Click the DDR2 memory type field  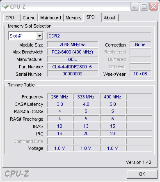(99, 36)
